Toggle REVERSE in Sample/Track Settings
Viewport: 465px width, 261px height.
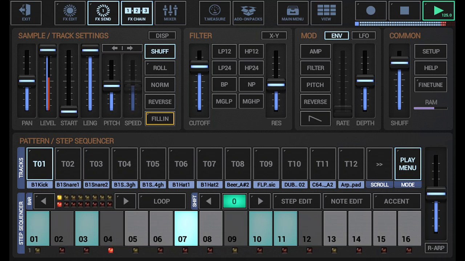(160, 102)
